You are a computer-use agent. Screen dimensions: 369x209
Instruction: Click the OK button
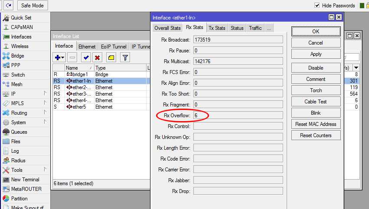click(316, 32)
